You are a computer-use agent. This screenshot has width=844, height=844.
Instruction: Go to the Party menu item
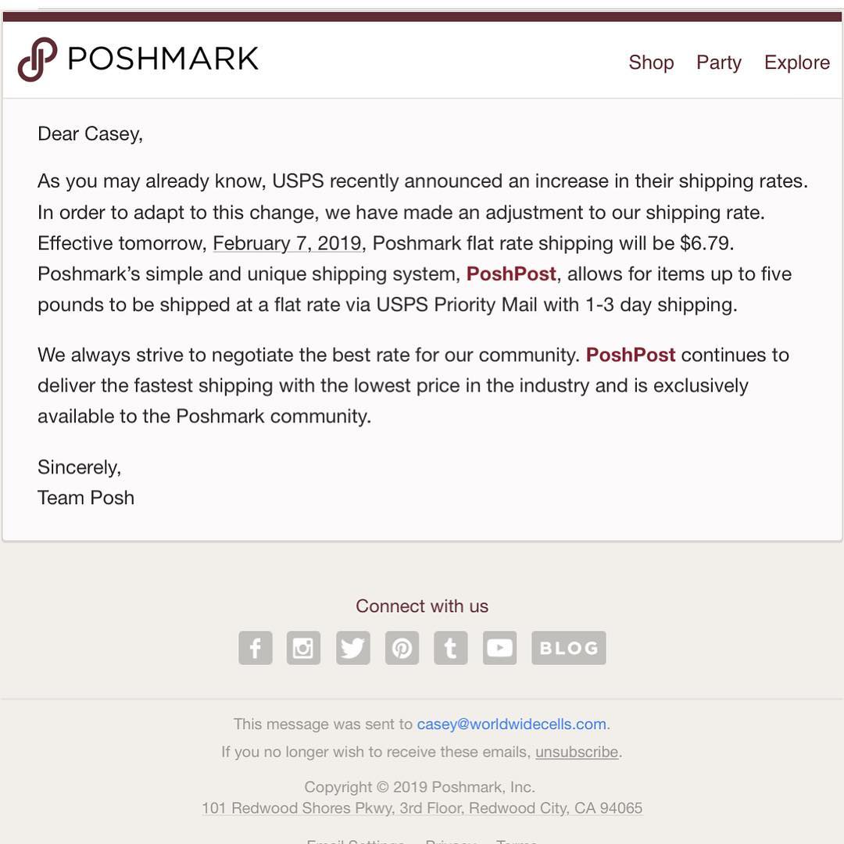tap(719, 63)
